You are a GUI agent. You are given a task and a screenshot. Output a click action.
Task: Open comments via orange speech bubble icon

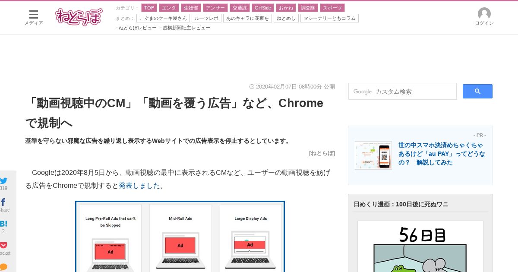tap(3, 267)
